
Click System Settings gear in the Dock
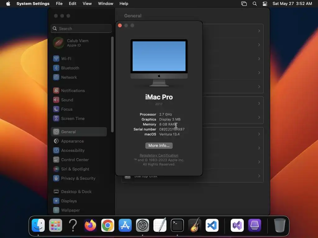point(143,225)
